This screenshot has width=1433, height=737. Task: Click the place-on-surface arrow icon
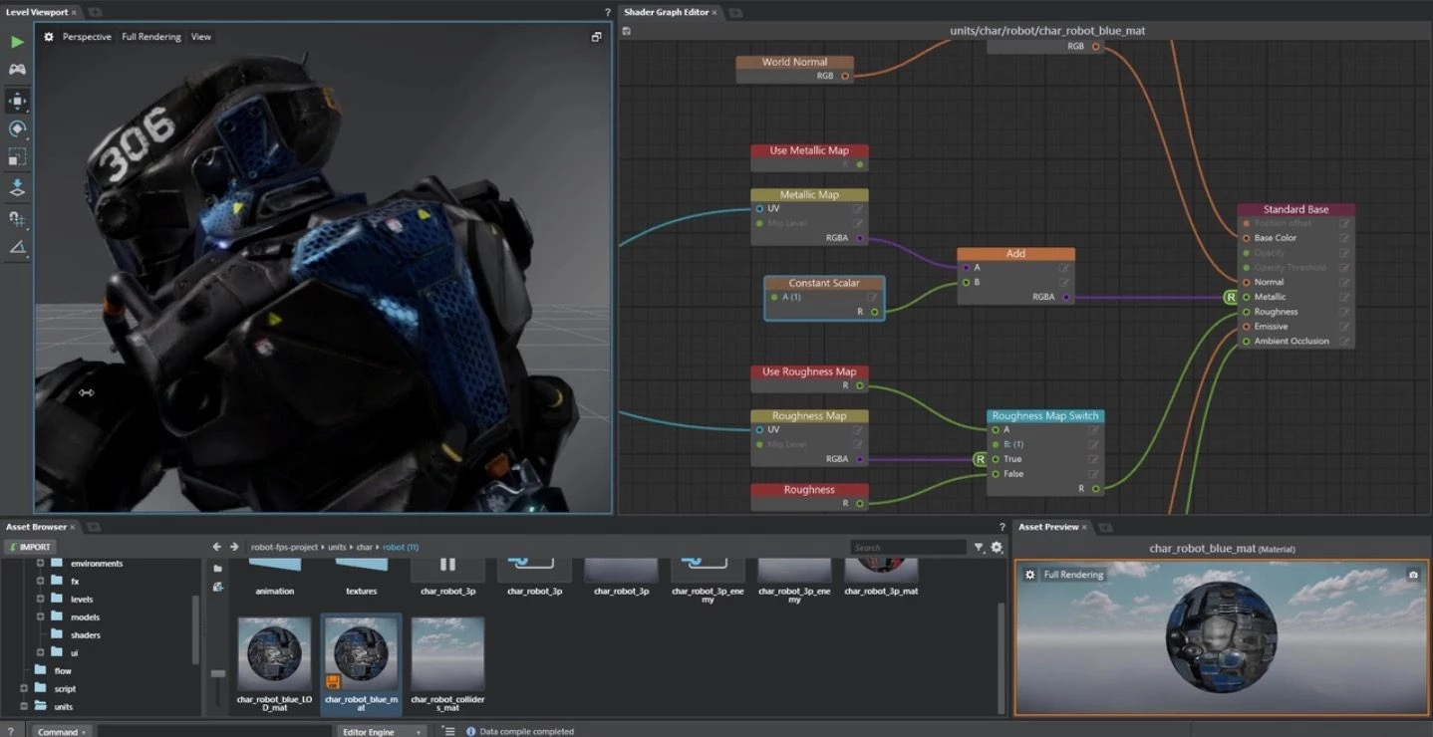17,187
